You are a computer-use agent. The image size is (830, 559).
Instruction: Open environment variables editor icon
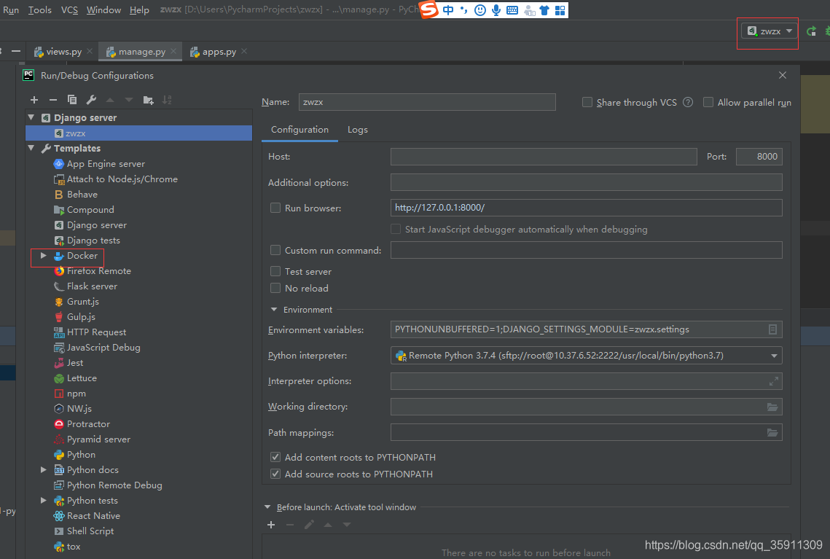(x=772, y=329)
